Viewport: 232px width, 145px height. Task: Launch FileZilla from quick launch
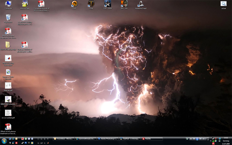point(16,143)
